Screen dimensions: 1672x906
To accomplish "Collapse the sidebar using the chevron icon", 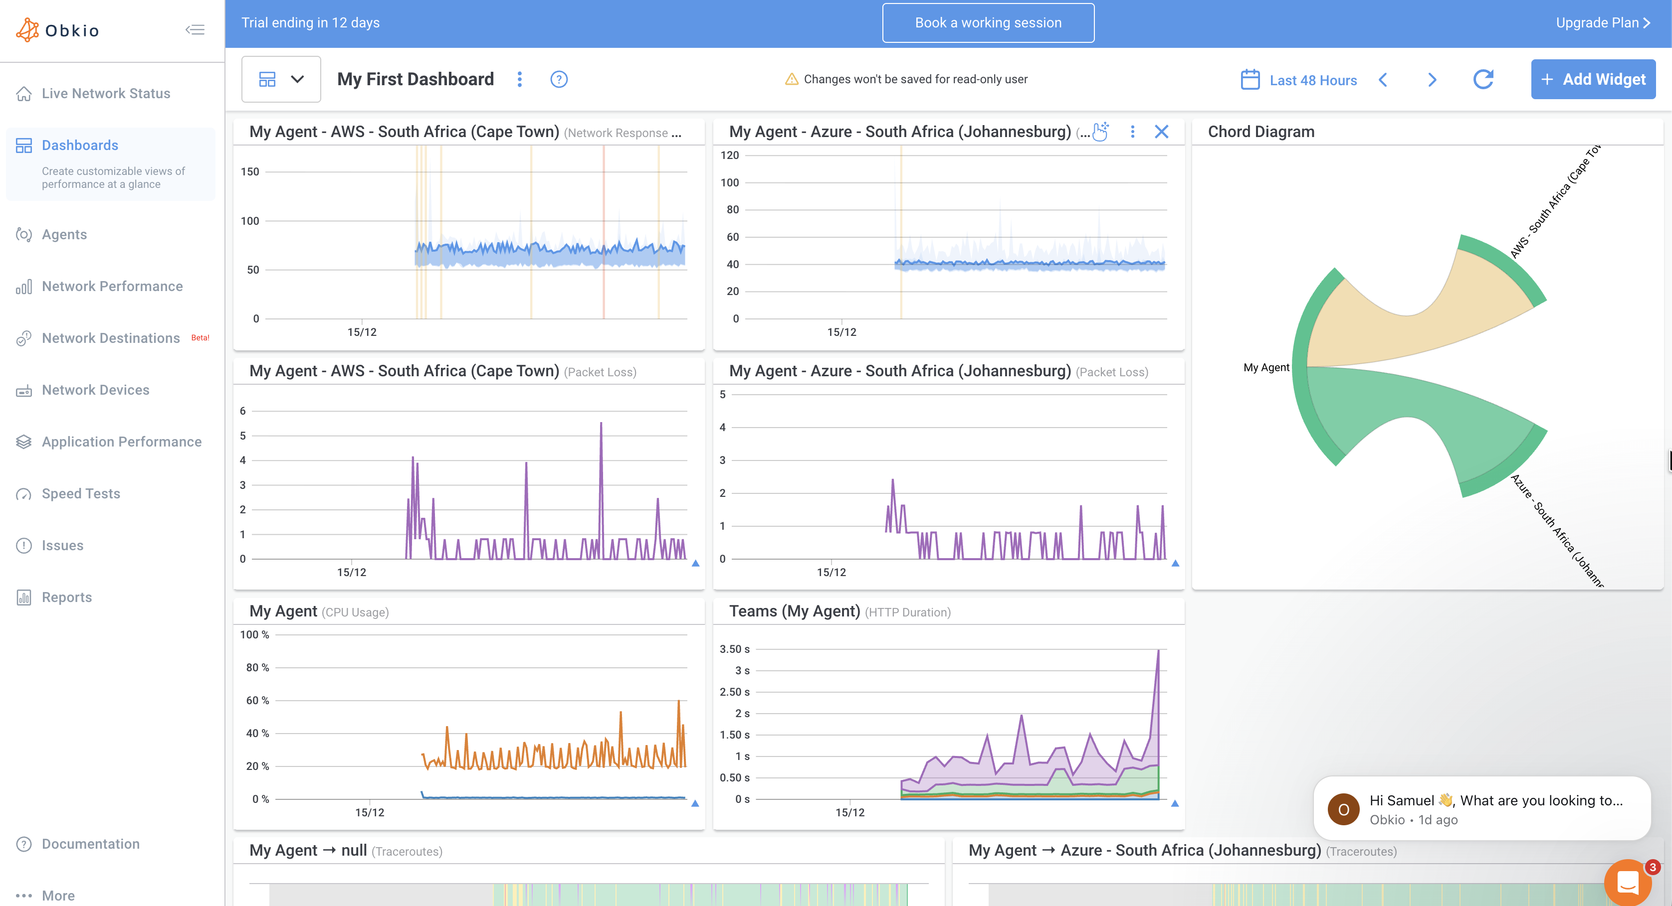I will [x=195, y=29].
